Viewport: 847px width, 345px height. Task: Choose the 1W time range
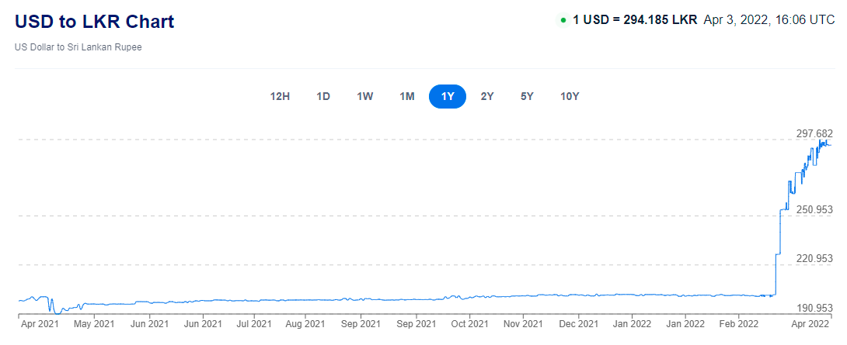(364, 97)
